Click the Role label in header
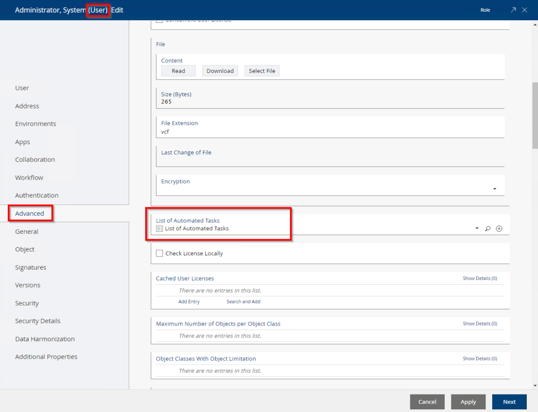The image size is (538, 412). (x=486, y=10)
